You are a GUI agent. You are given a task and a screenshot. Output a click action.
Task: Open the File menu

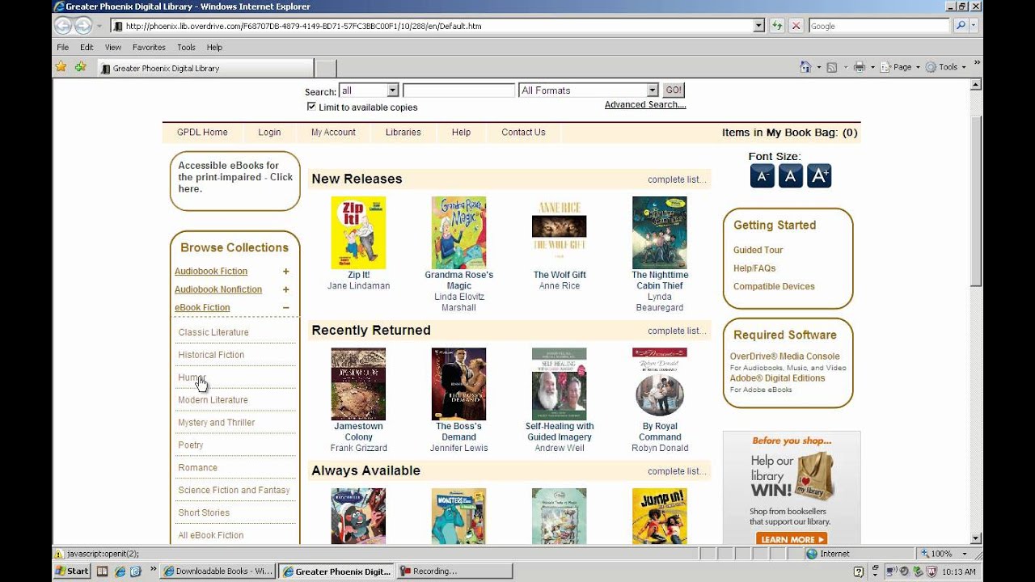coord(62,48)
